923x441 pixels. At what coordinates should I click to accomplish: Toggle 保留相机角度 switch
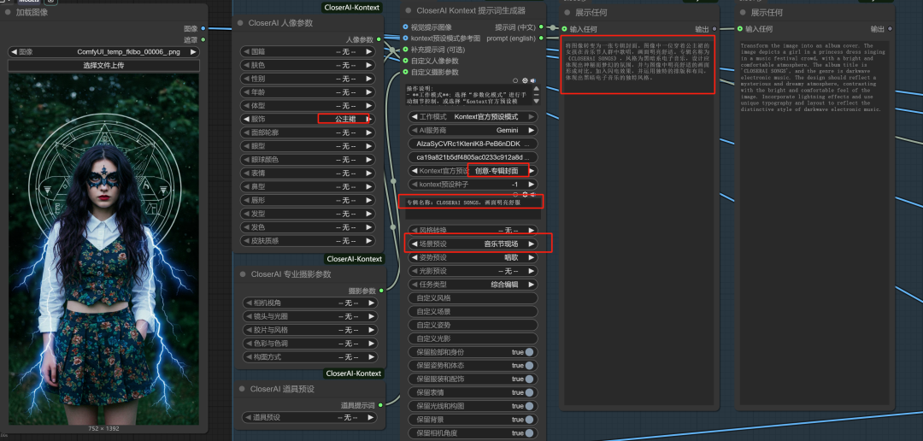click(x=530, y=433)
